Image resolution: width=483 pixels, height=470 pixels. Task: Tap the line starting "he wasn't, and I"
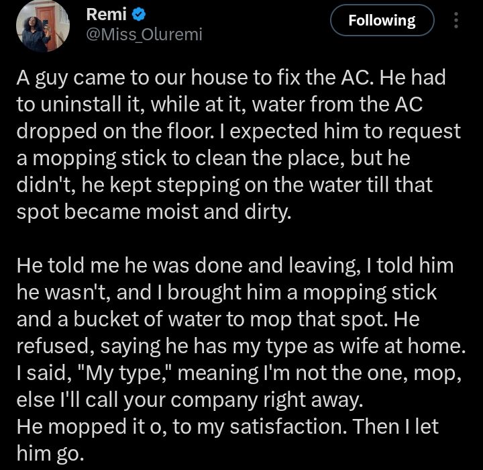226,293
